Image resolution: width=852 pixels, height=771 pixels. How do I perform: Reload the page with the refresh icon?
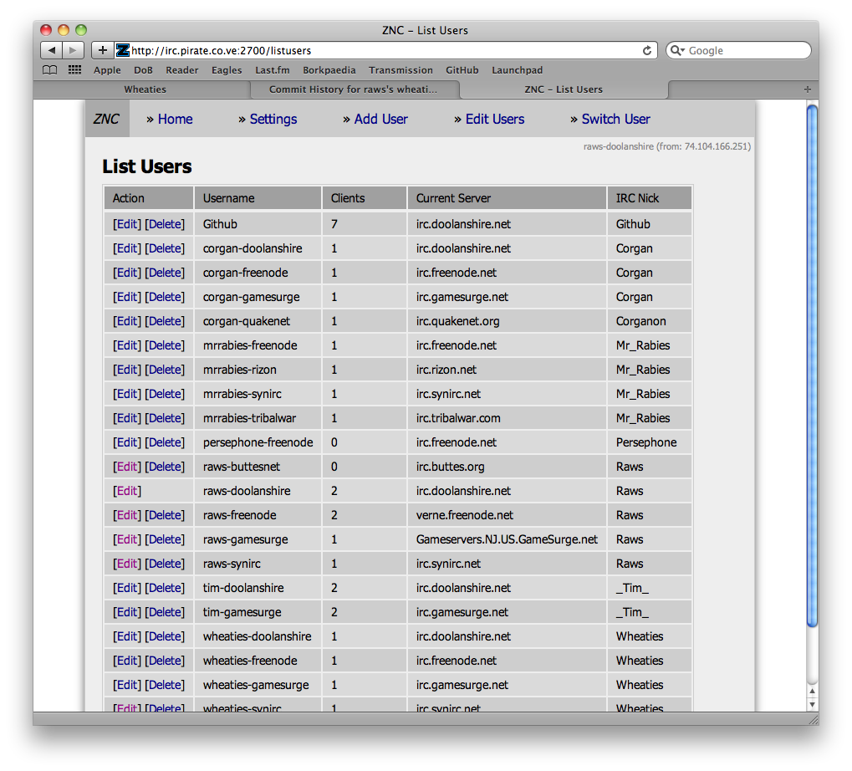pyautogui.click(x=646, y=50)
